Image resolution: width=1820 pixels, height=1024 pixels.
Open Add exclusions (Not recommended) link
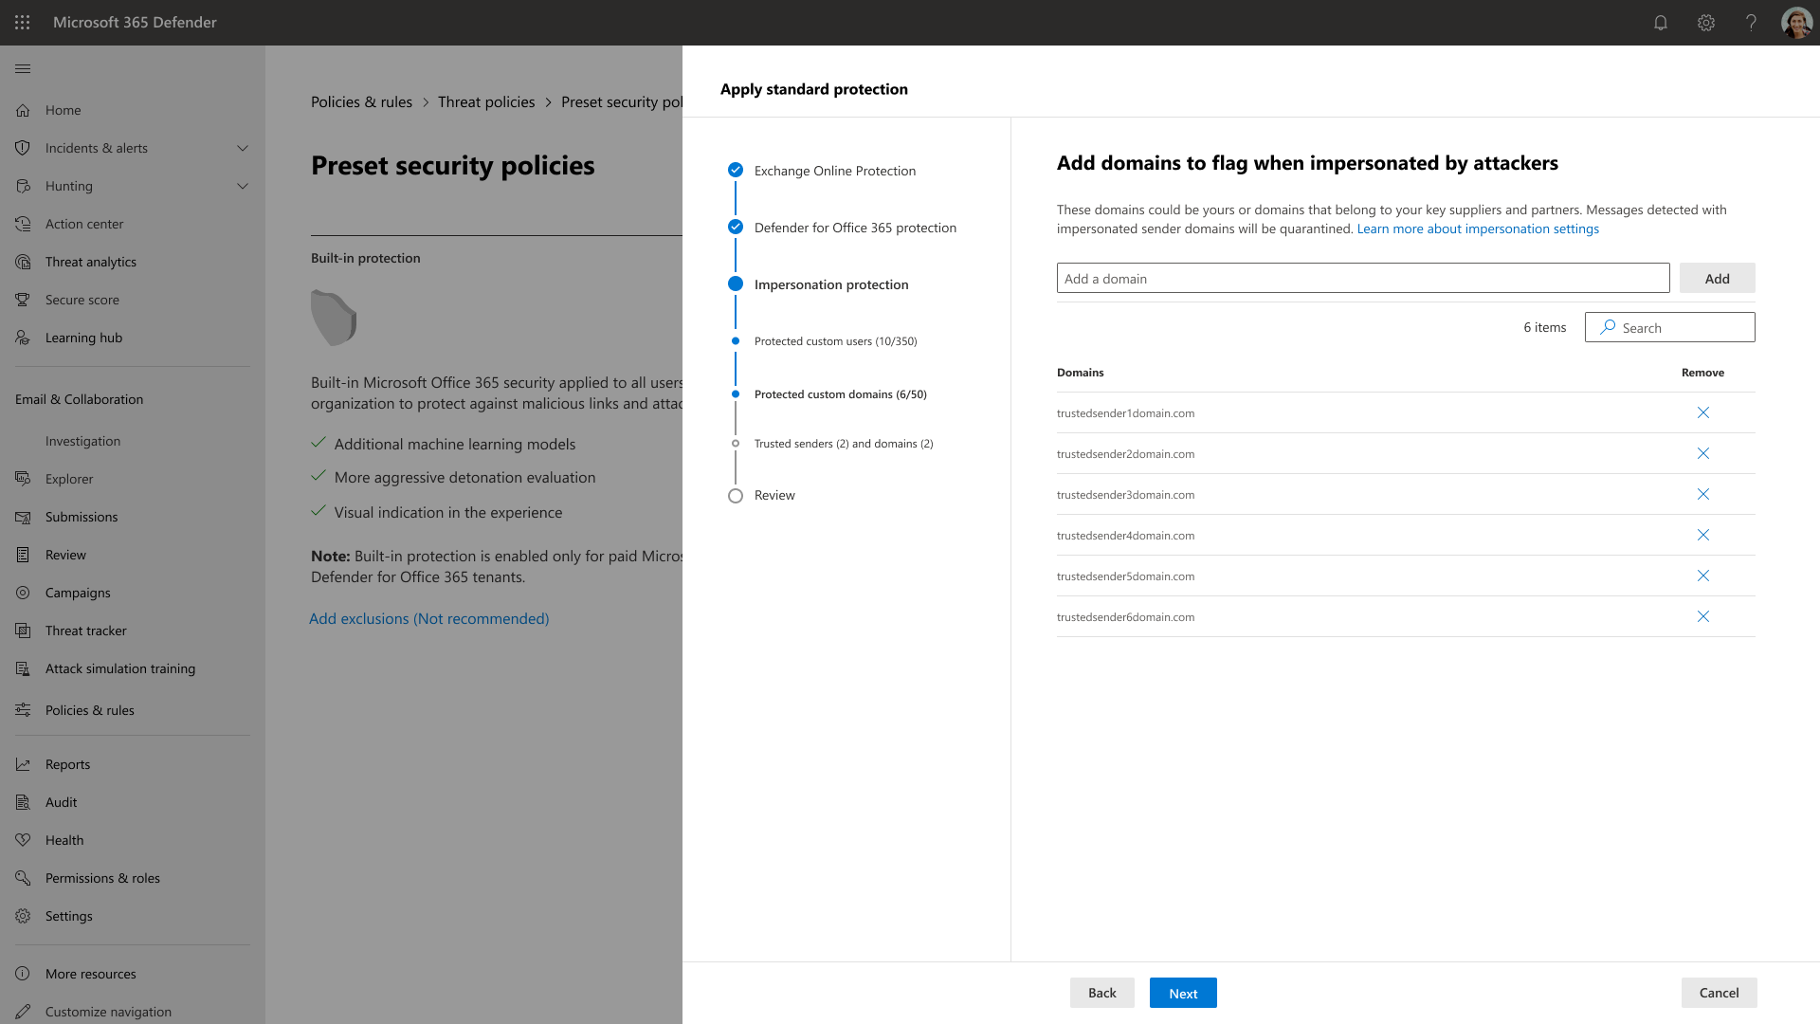pyautogui.click(x=428, y=618)
